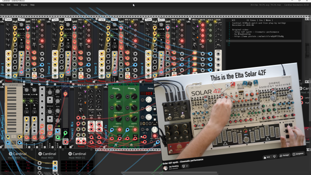Click the Enregistrer save button
311x175 pixels.
click(298, 154)
